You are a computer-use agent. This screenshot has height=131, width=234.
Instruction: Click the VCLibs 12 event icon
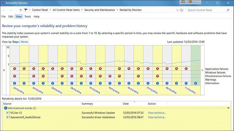pos(8,113)
